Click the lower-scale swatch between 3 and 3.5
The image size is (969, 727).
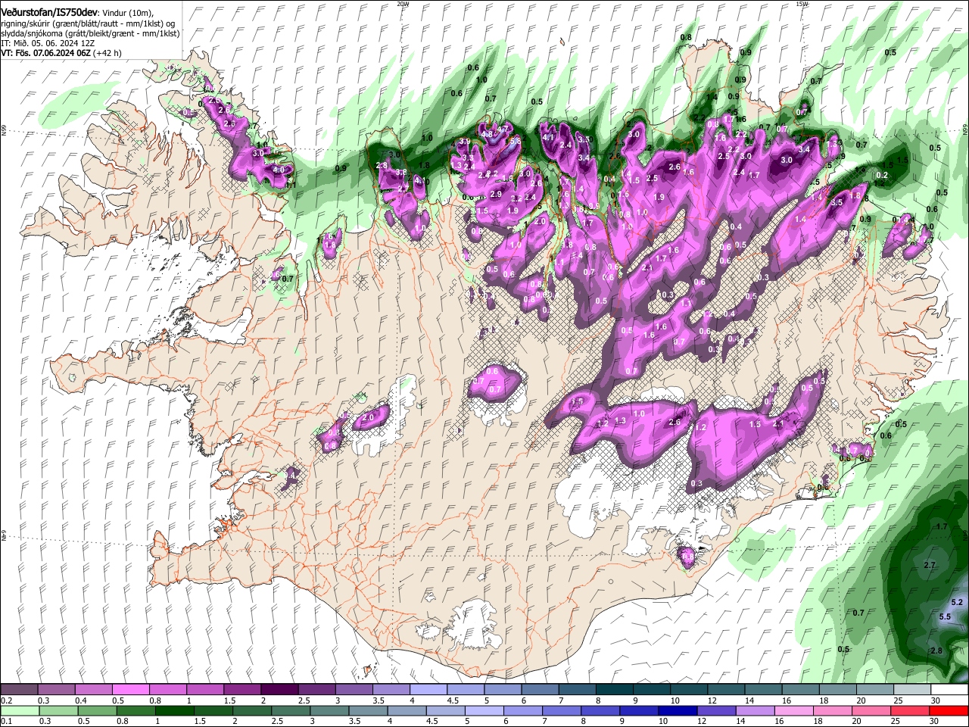[330, 711]
